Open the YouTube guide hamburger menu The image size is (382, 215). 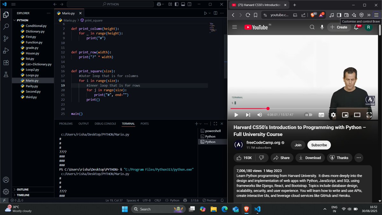[235, 27]
